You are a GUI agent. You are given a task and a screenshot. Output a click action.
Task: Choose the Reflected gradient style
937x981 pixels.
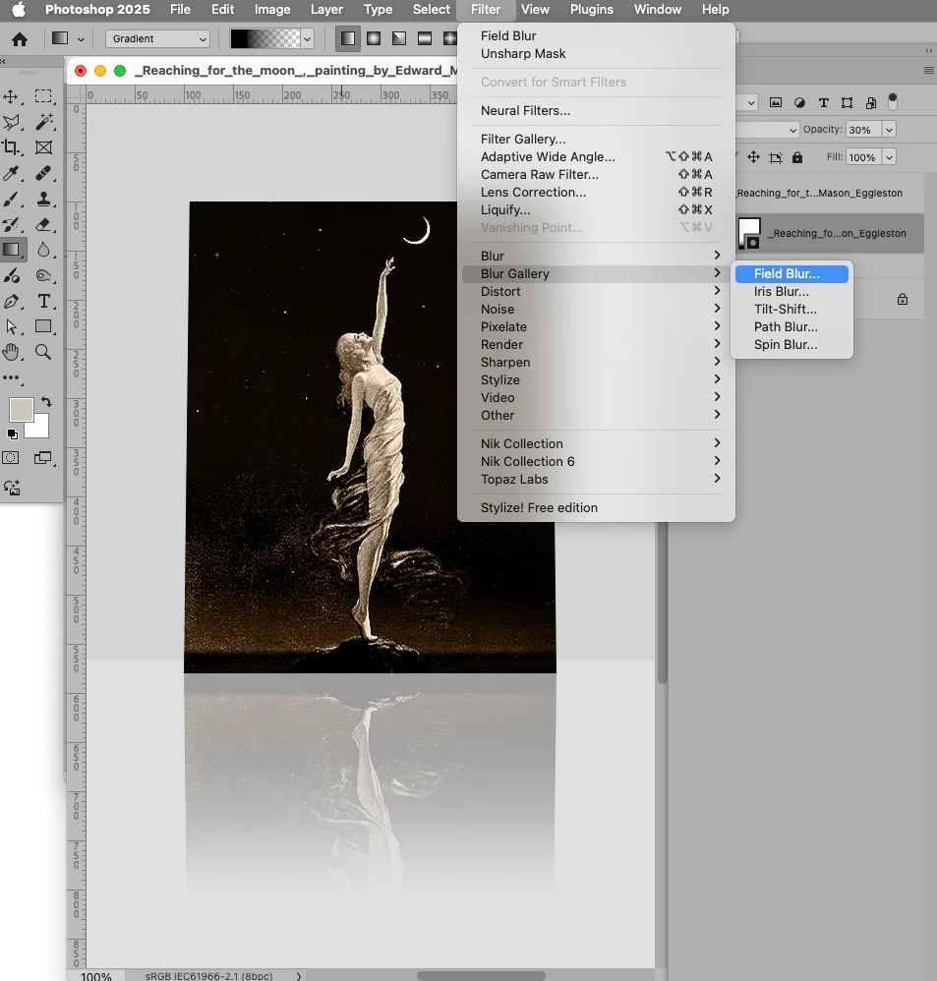[x=425, y=38]
